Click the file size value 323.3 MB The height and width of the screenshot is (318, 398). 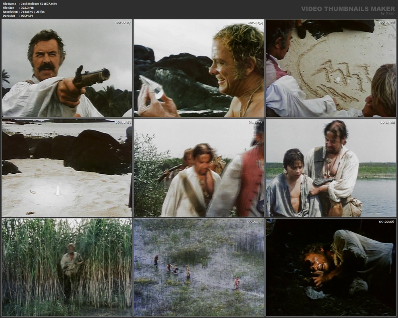27,8
